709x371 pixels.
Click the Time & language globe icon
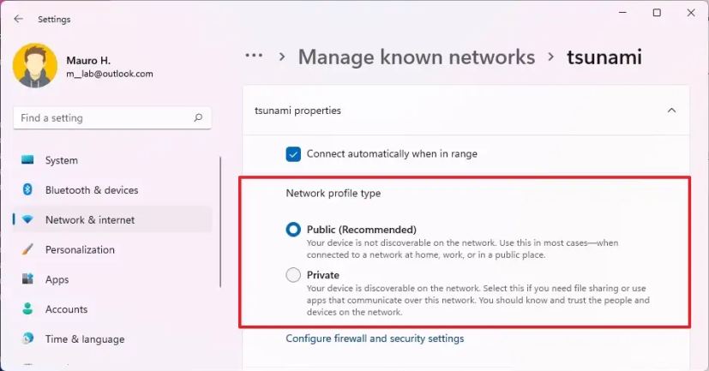pyautogui.click(x=28, y=339)
